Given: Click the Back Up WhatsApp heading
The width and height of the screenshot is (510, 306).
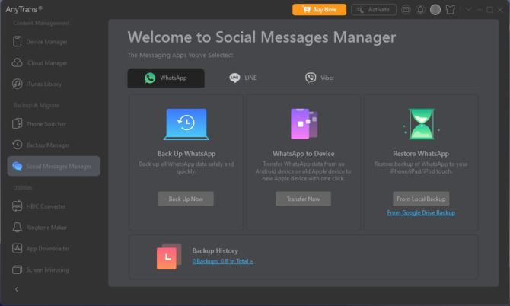Looking at the screenshot, I should tap(186, 154).
